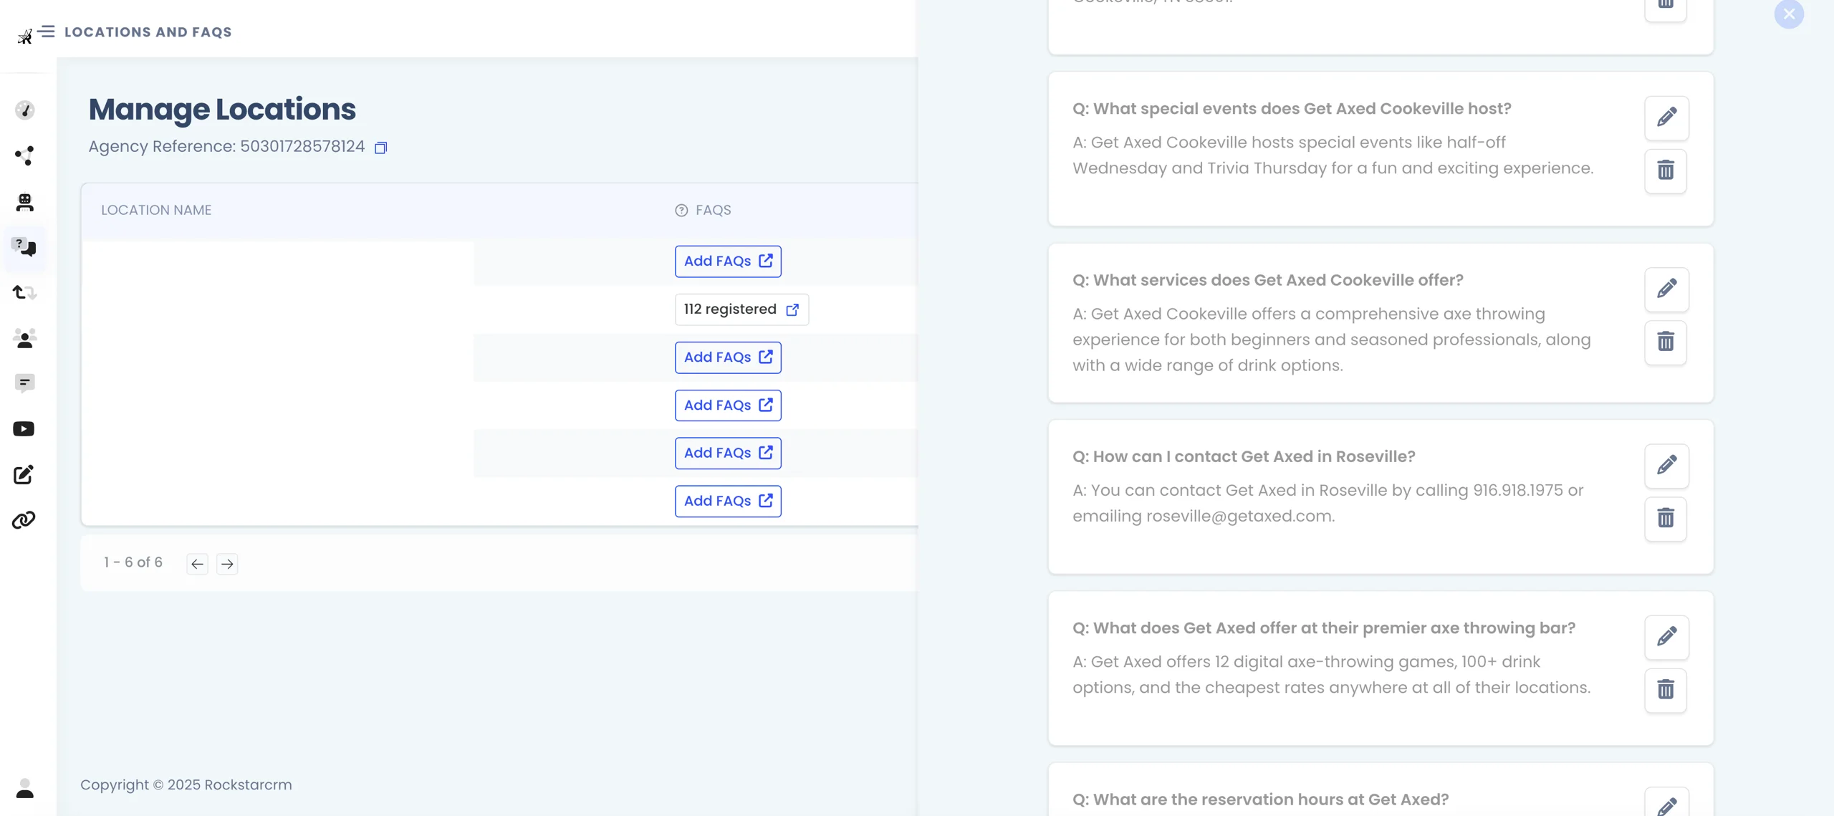Image resolution: width=1834 pixels, height=816 pixels.
Task: Copy the Agency Reference number
Action: tap(381, 148)
